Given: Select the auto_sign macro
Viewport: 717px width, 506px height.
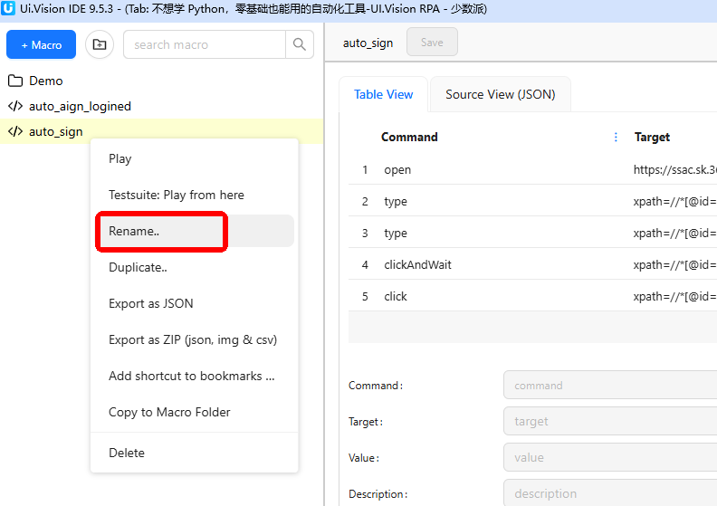Looking at the screenshot, I should [56, 131].
